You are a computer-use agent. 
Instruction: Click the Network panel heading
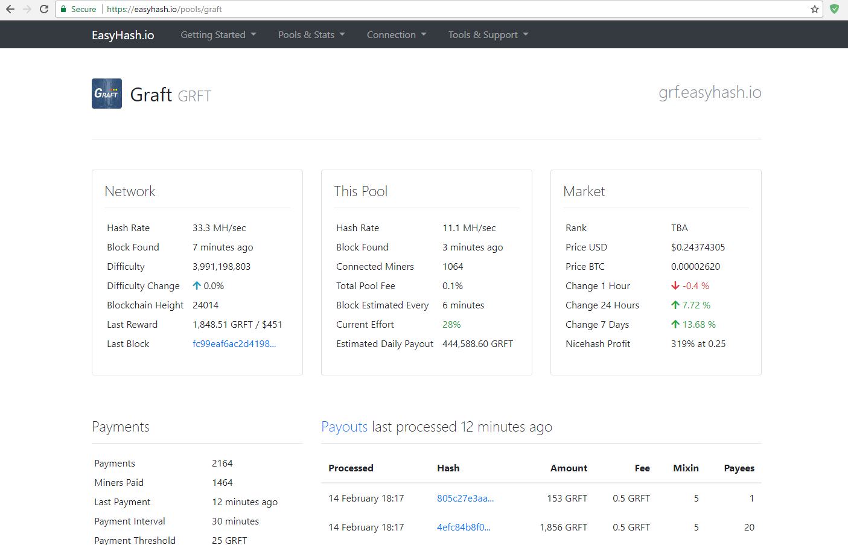coord(130,191)
